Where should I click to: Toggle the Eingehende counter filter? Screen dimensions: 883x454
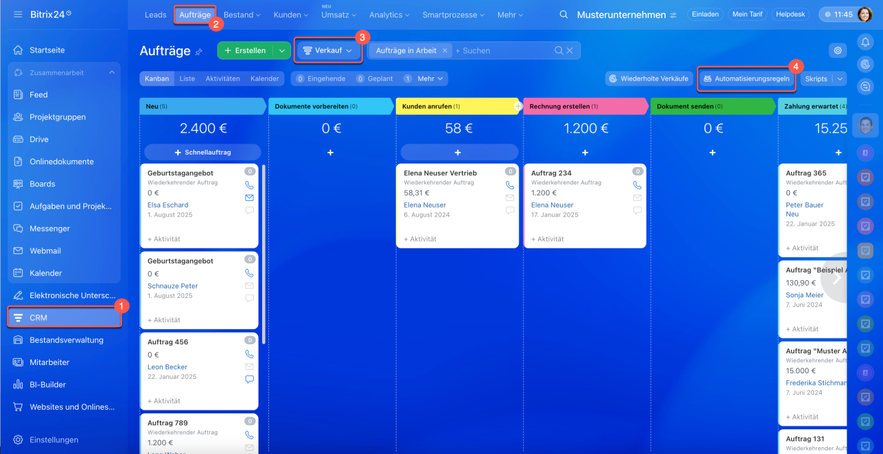(x=321, y=79)
